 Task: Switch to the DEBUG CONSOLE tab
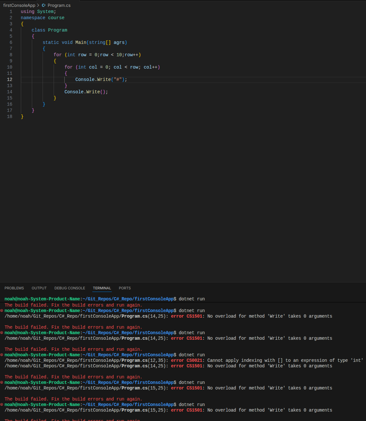tap(70, 288)
